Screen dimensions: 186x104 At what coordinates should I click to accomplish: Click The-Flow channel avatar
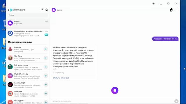(10, 58)
